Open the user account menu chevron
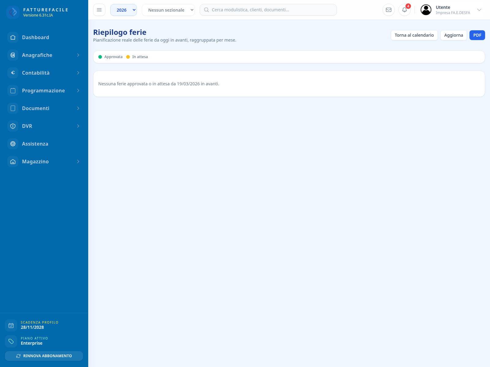The height and width of the screenshot is (367, 490). click(x=479, y=10)
